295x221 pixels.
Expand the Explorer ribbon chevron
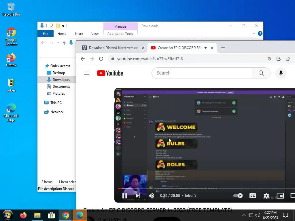tap(254, 33)
